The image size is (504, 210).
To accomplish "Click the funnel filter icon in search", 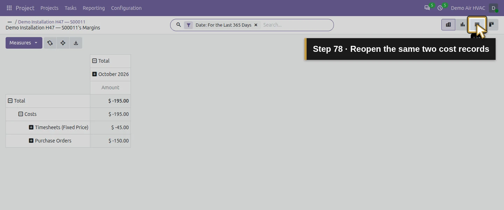I will 189,25.
